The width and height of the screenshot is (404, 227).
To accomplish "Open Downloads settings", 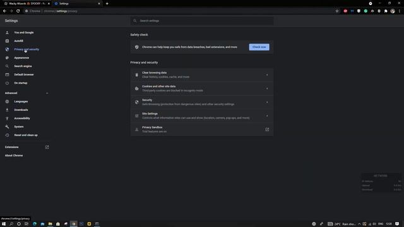I will click(x=21, y=110).
